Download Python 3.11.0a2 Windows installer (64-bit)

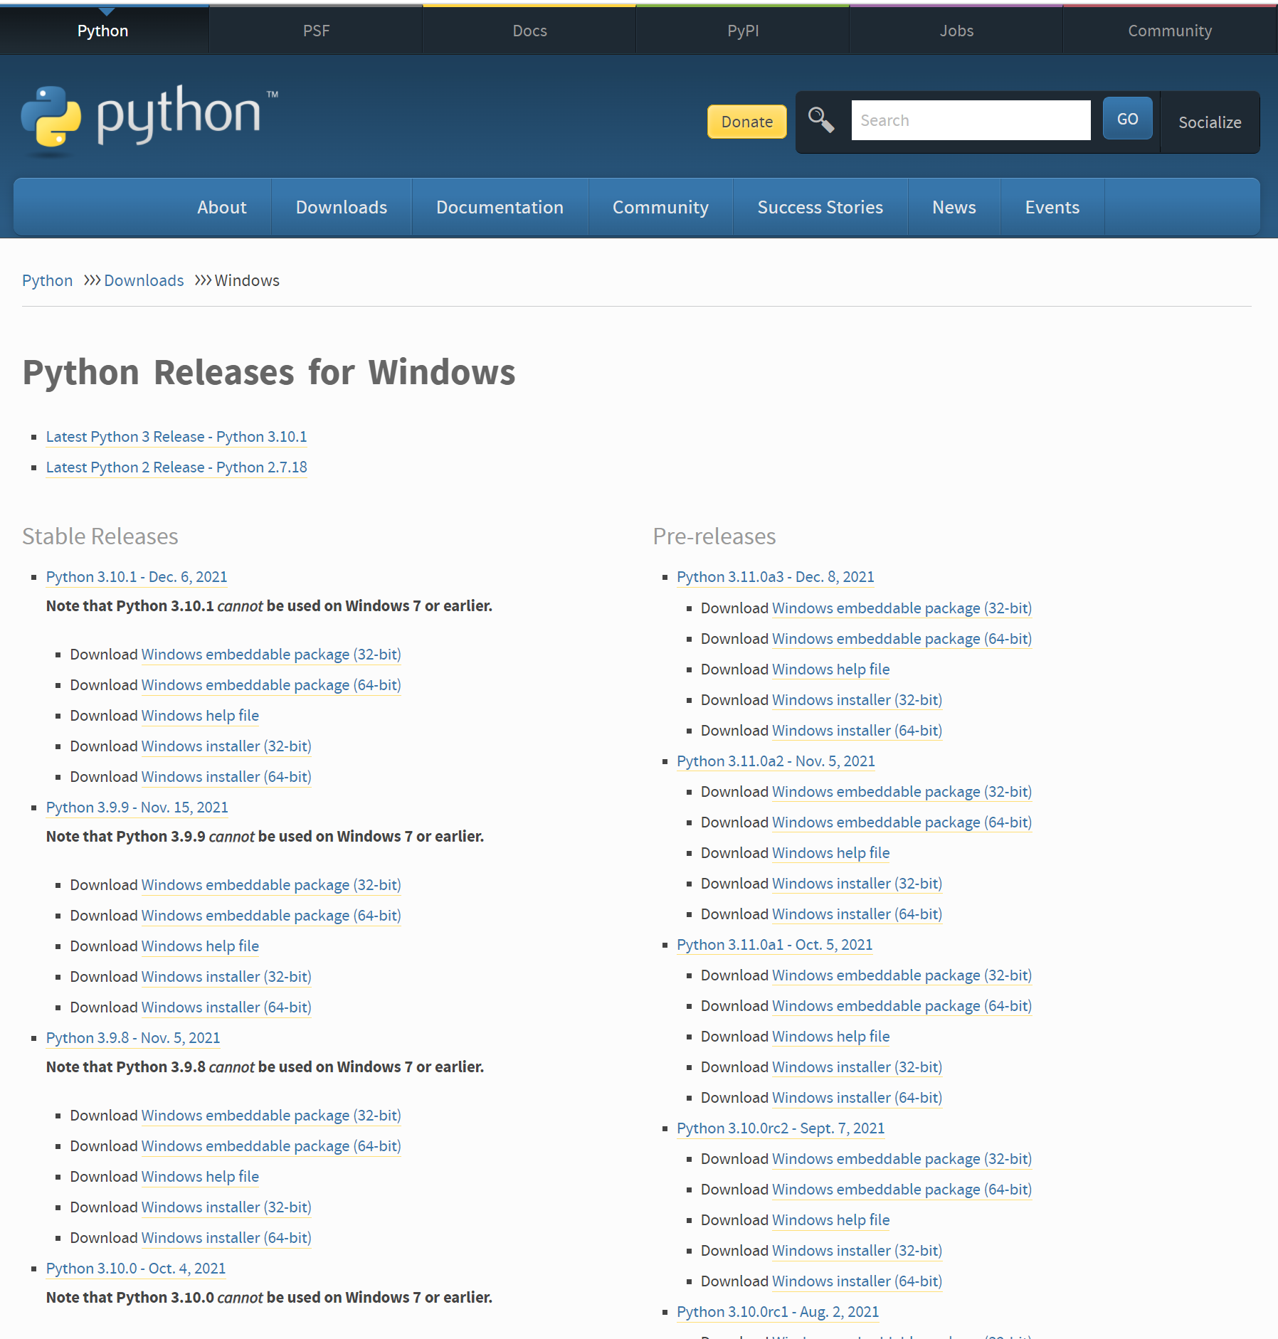pos(857,914)
